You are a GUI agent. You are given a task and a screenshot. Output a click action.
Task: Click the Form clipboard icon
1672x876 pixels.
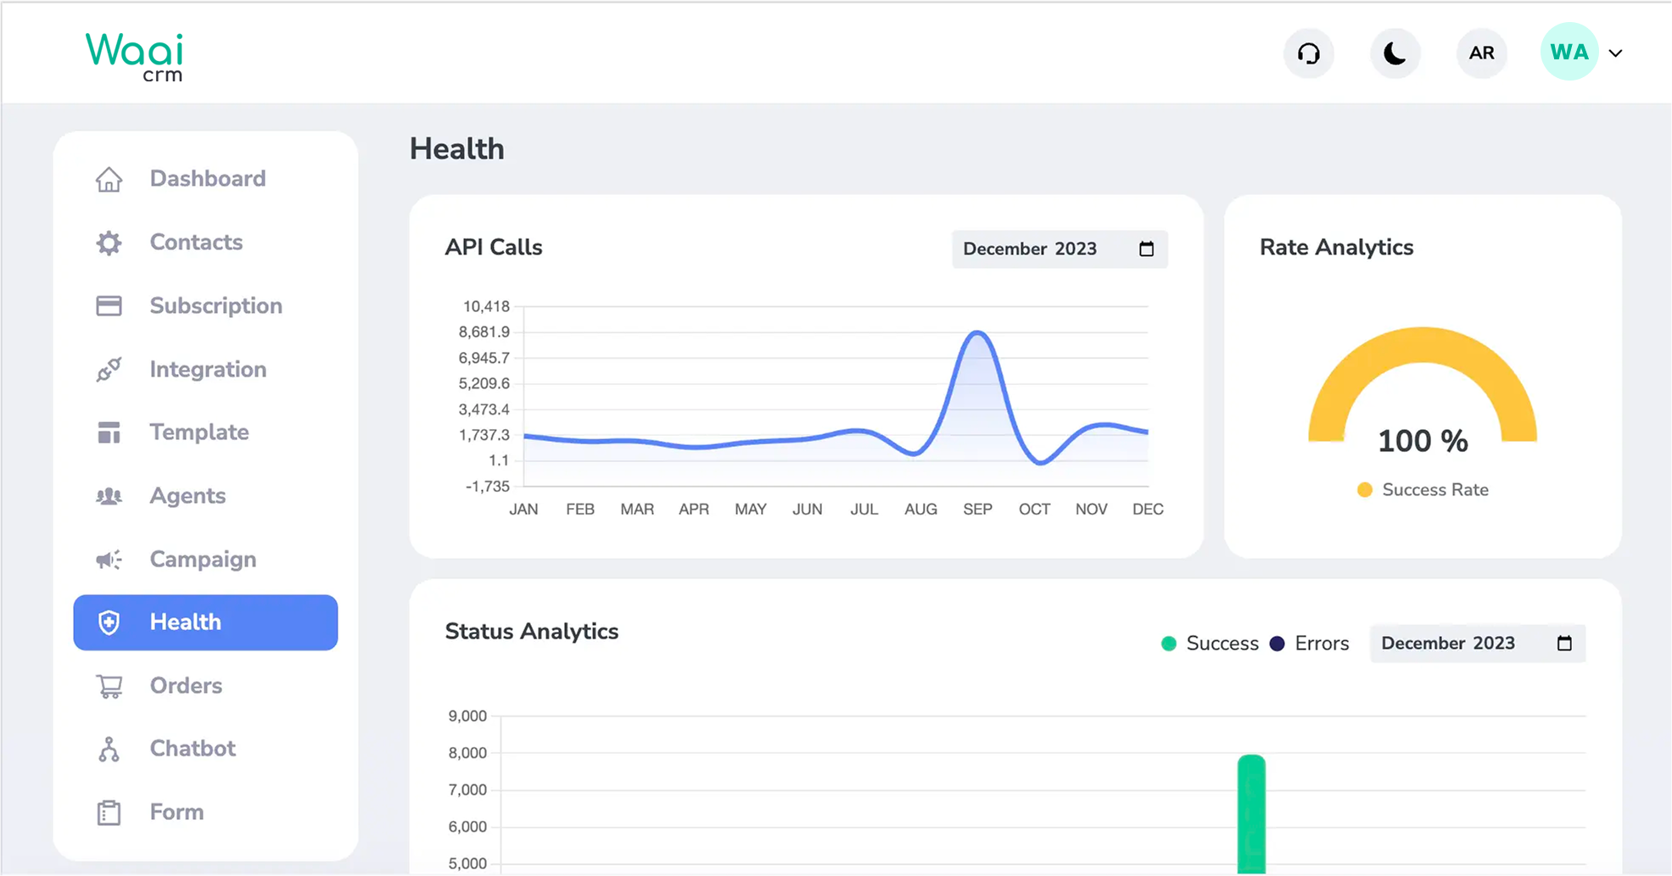pos(109,812)
